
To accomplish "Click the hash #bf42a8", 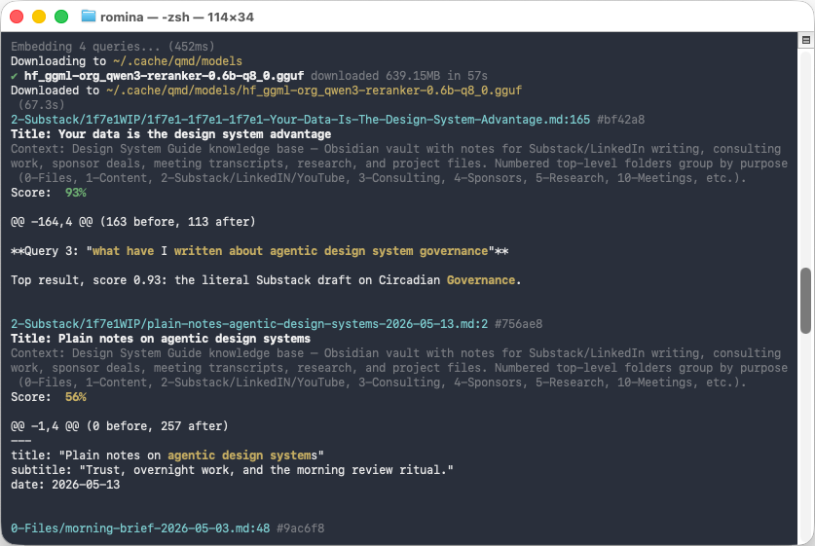I will point(620,120).
